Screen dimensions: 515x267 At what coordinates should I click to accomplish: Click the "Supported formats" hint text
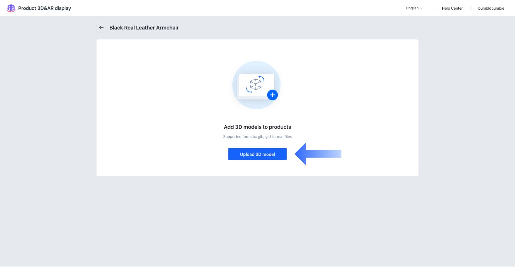click(257, 137)
